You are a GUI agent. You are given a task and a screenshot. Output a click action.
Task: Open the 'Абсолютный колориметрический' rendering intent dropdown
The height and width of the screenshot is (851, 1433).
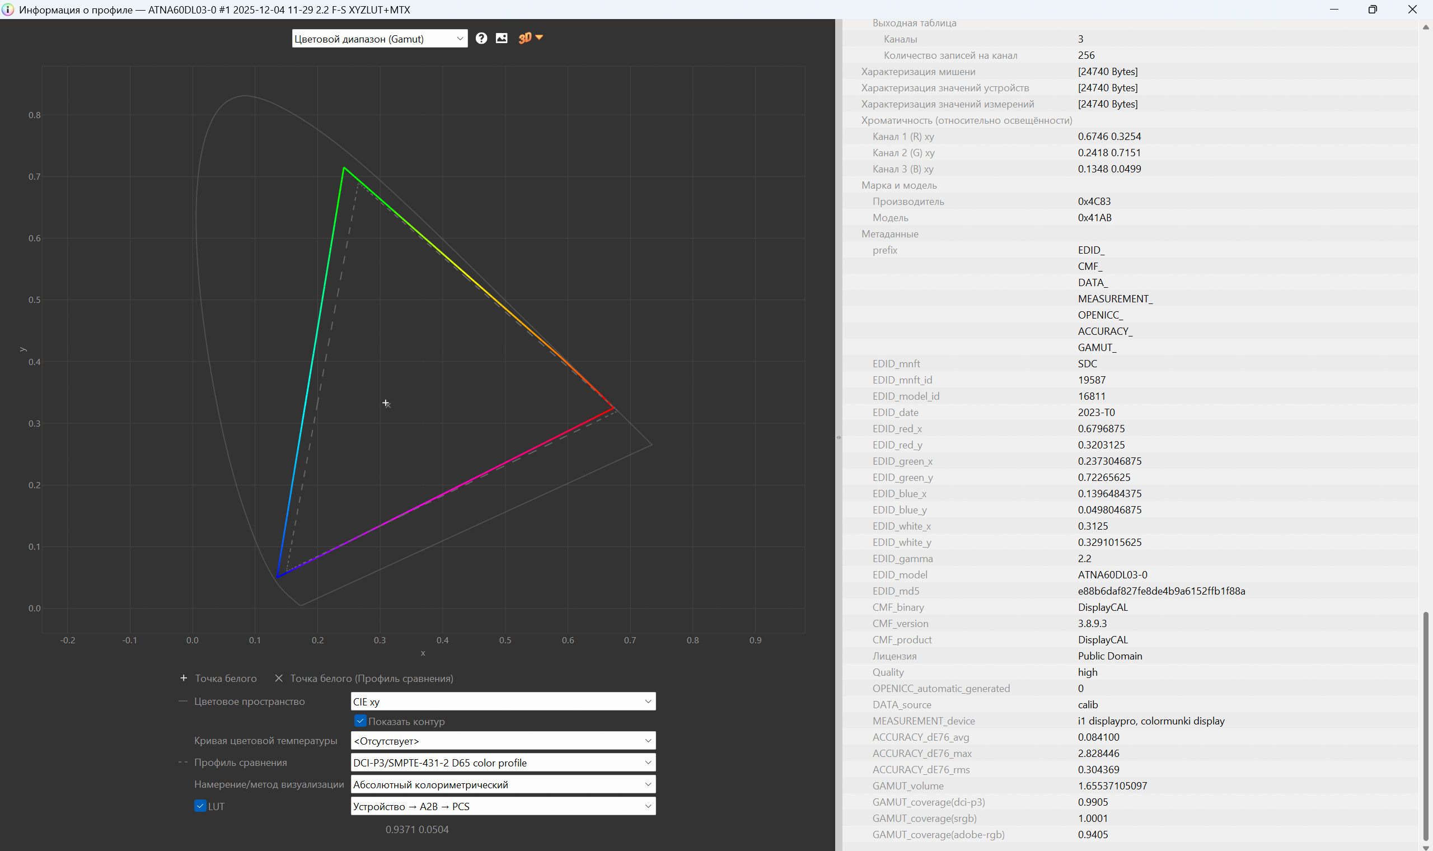[503, 784]
